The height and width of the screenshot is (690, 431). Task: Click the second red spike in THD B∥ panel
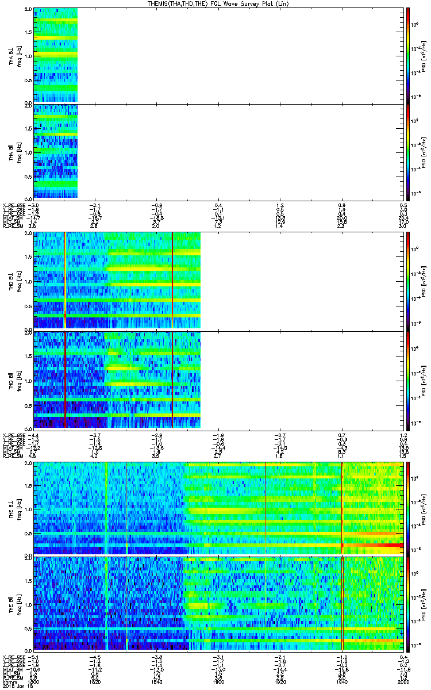click(x=172, y=380)
